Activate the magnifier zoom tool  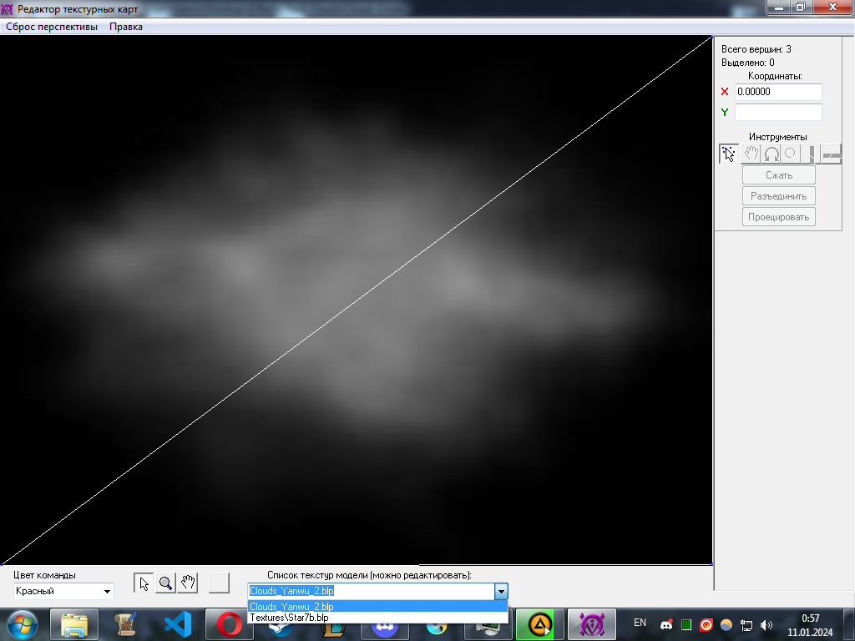pos(165,583)
